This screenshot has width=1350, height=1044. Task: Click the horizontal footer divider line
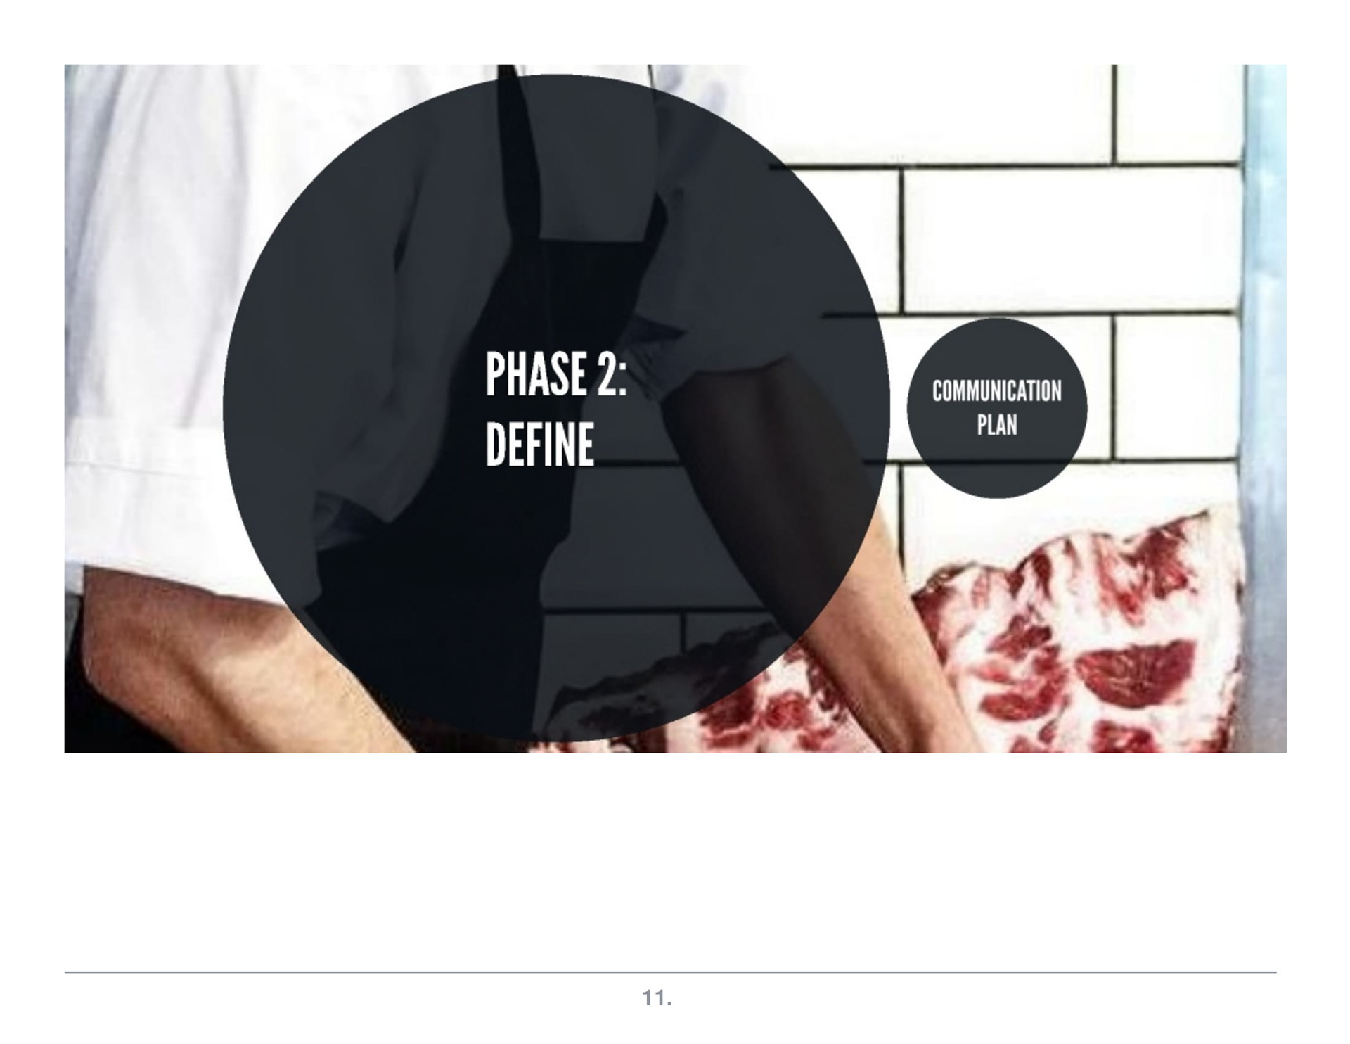pos(670,972)
